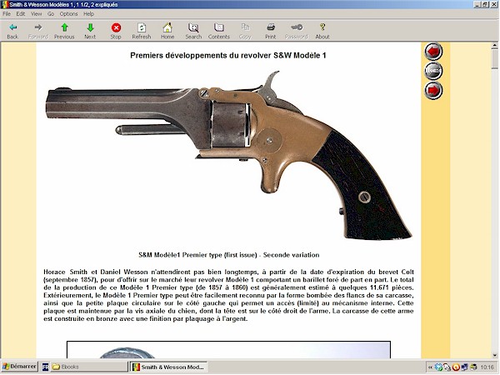Click the orange circular tray icon

(x=456, y=367)
